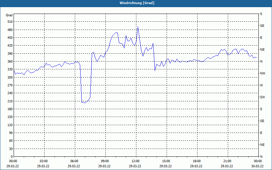Select the 06:00 time label
272x170 pixels.
click(x=75, y=161)
